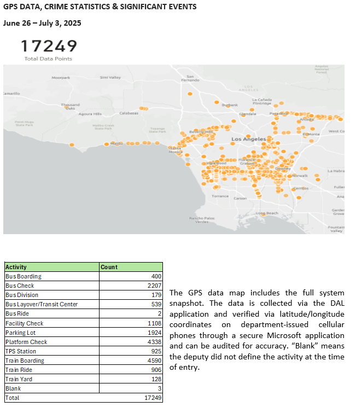Click the Calabasas map label
The height and width of the screenshot is (407, 356).
click(x=128, y=113)
